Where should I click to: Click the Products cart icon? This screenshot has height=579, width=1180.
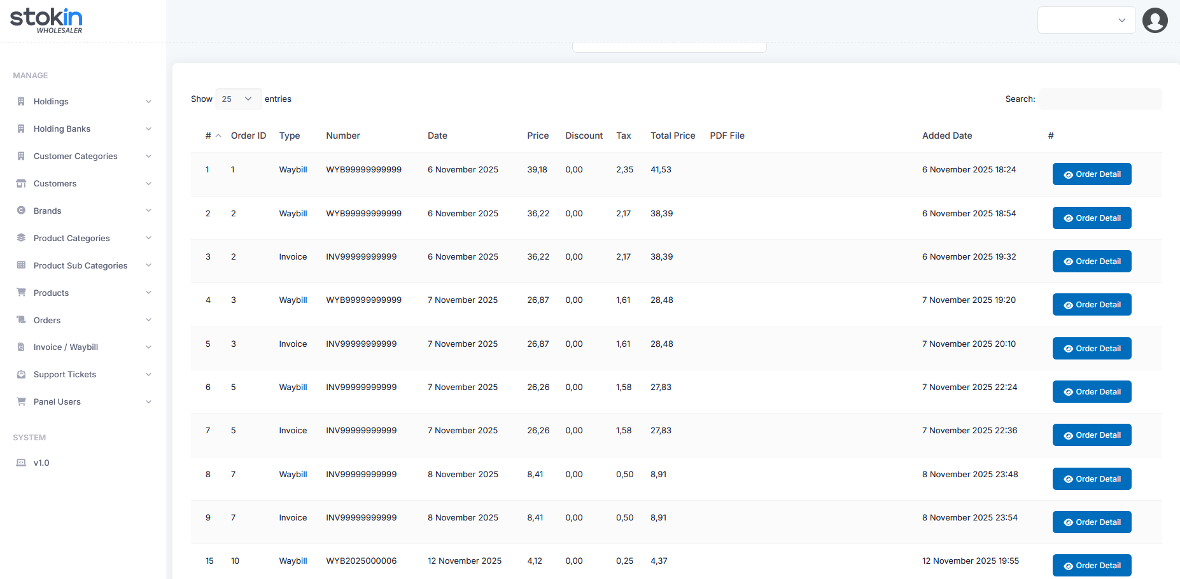(21, 293)
